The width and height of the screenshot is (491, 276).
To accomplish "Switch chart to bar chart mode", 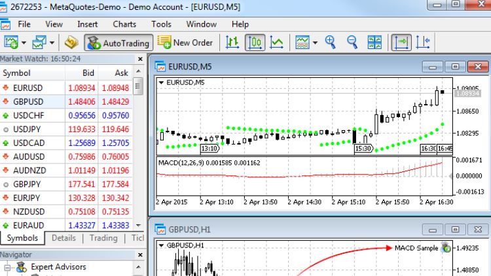I will pyautogui.click(x=232, y=43).
